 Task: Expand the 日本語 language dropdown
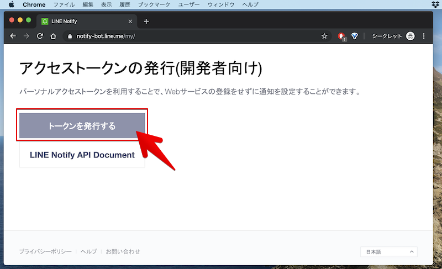click(388, 252)
